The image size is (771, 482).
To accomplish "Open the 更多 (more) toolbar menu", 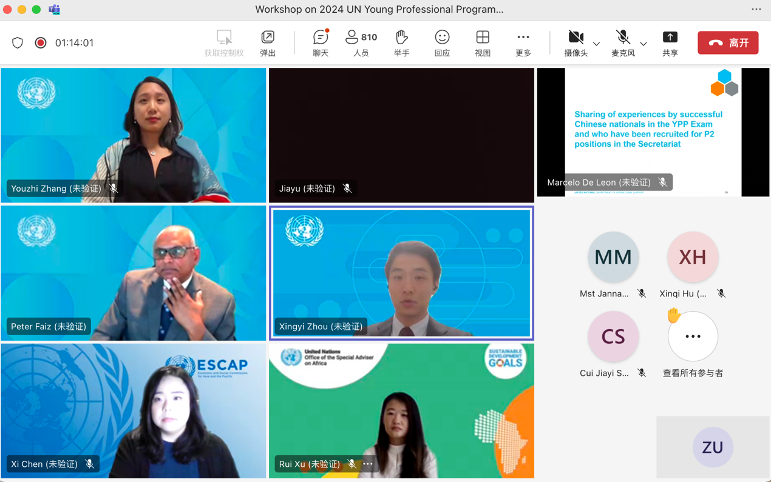I will [523, 42].
